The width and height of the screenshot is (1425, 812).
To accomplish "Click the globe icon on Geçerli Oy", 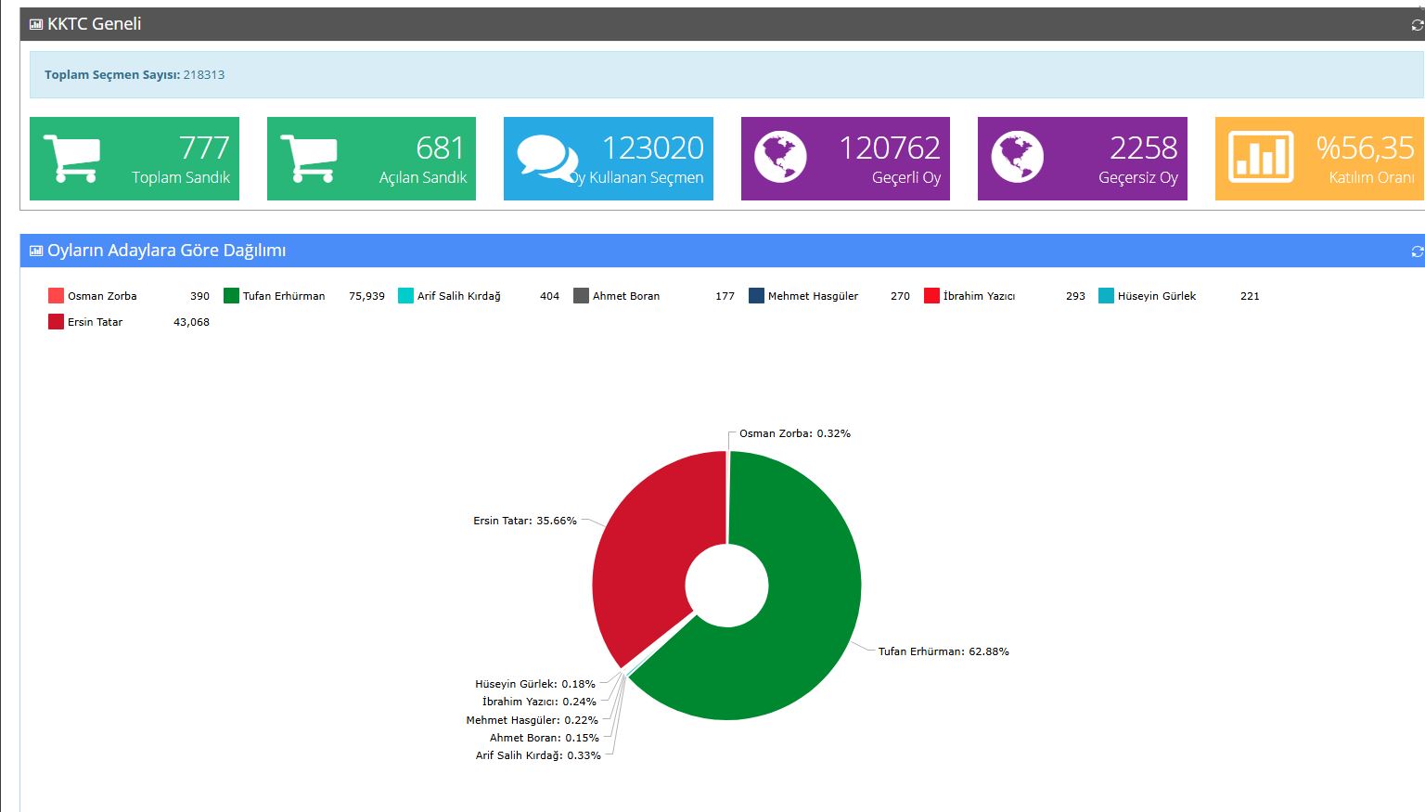I will [780, 157].
